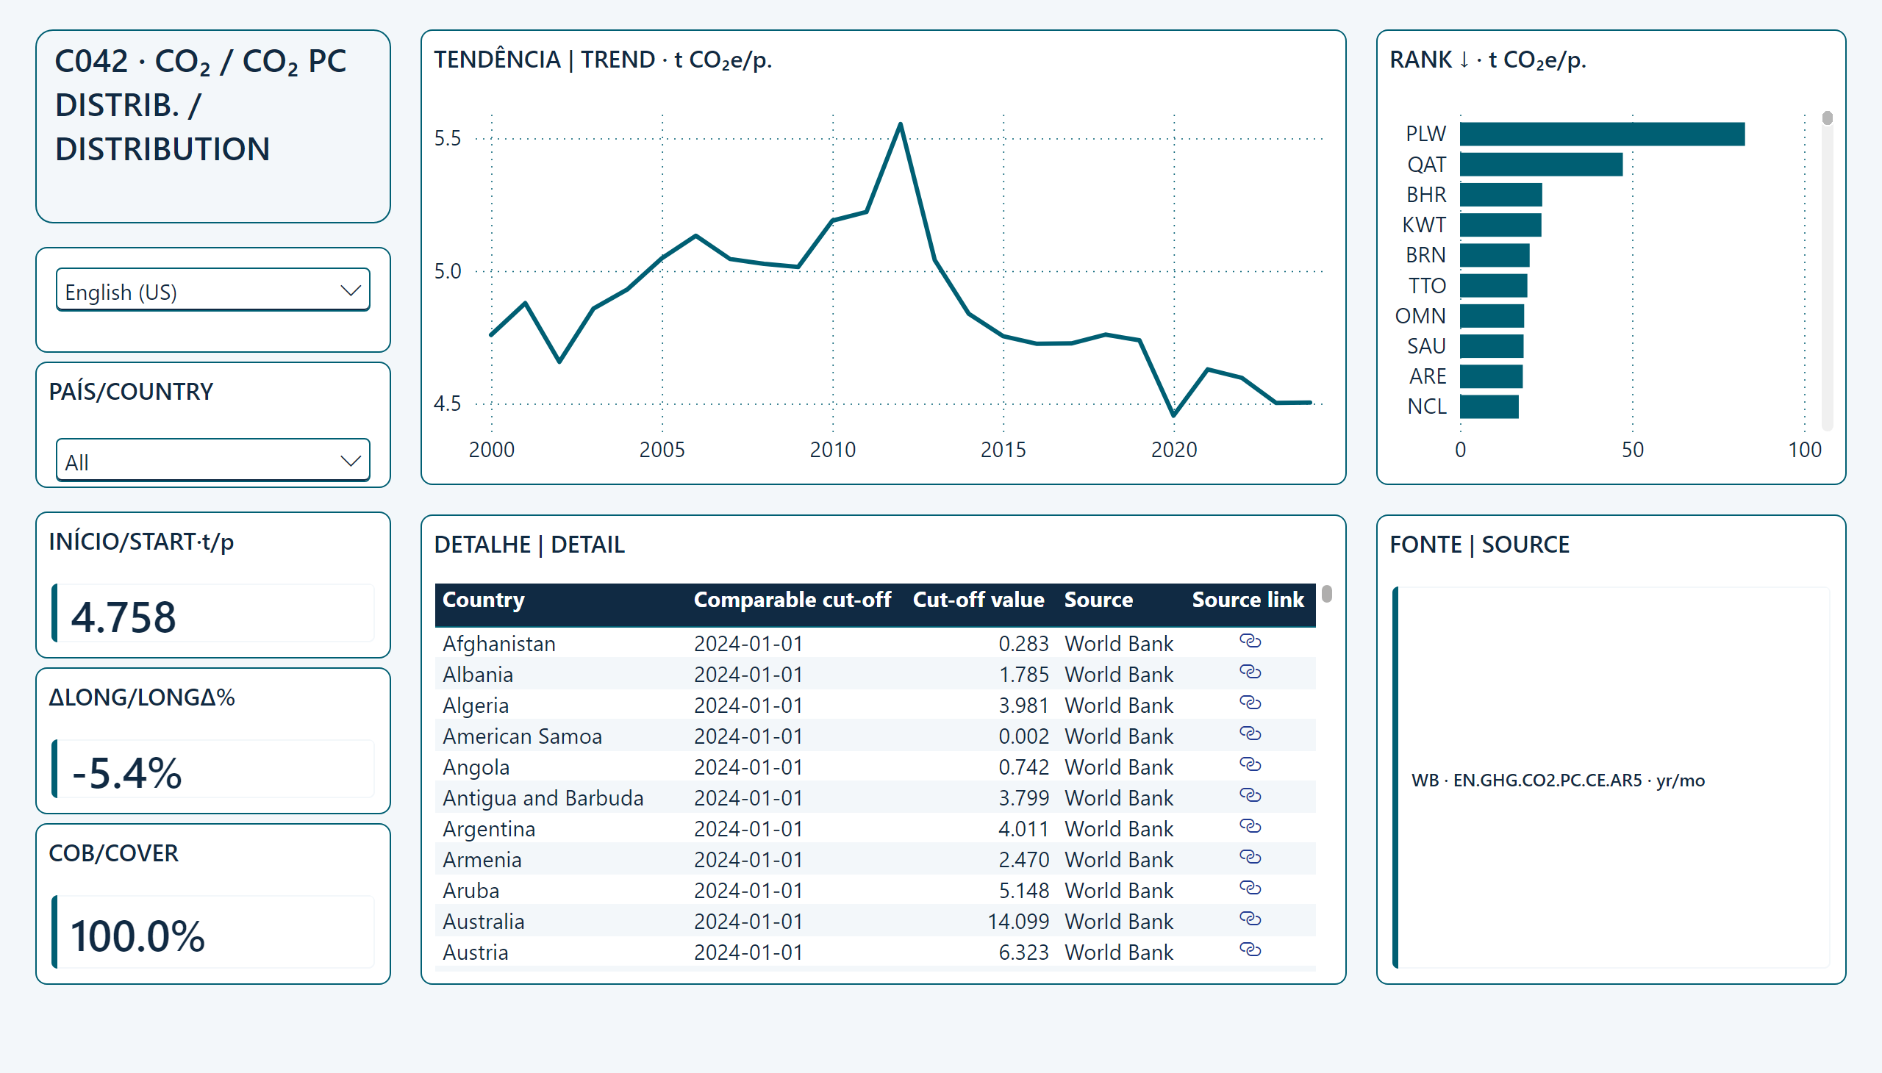
Task: Select the SAU bar in rank chart
Action: click(1492, 345)
